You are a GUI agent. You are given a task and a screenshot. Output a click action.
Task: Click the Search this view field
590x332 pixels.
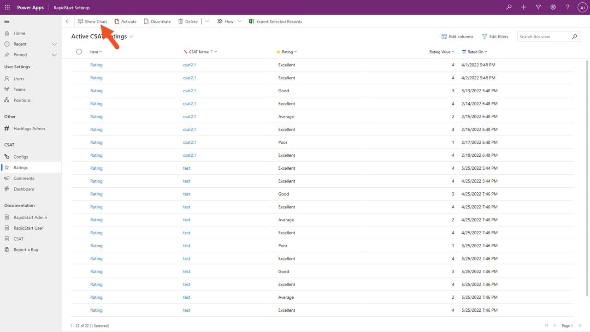click(544, 36)
